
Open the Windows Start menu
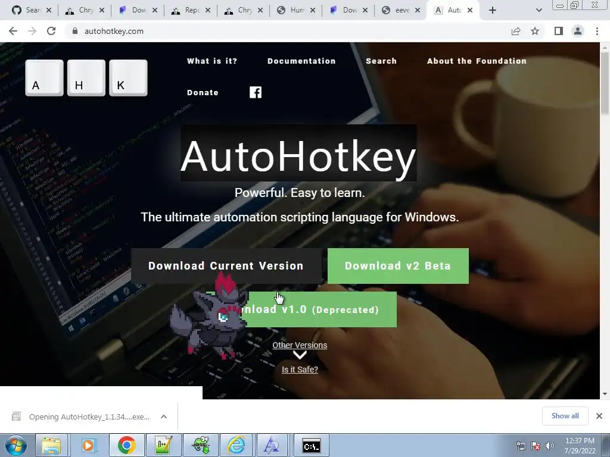point(16,445)
